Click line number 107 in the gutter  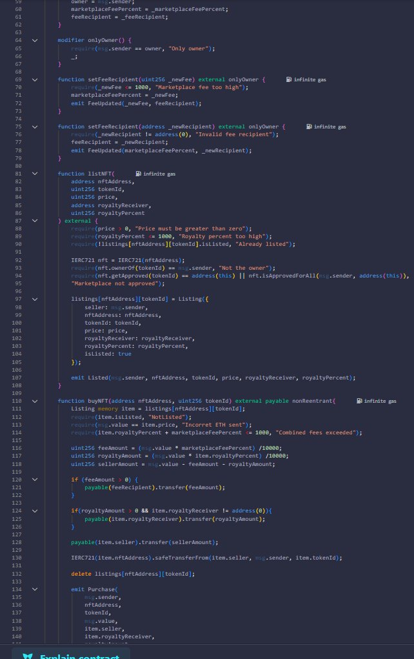(x=17, y=378)
